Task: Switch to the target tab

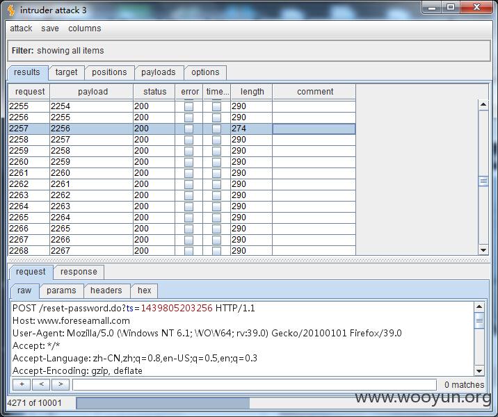Action: (x=66, y=72)
